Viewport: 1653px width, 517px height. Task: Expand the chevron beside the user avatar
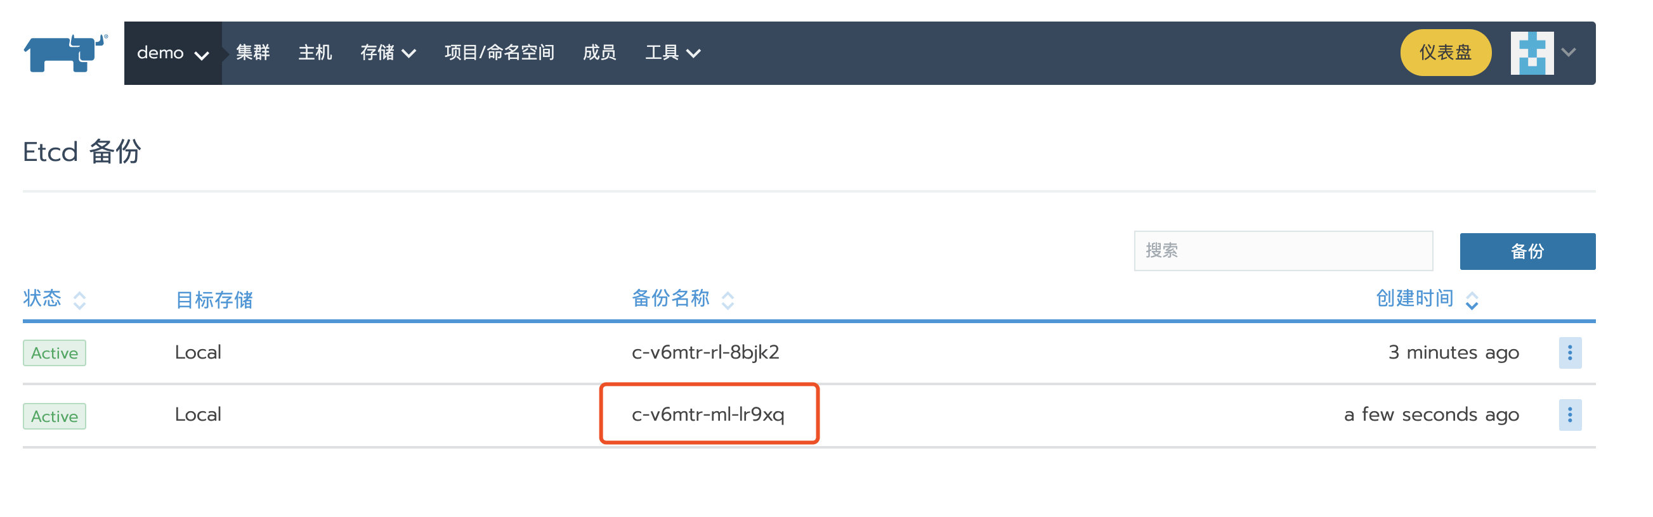(x=1568, y=53)
